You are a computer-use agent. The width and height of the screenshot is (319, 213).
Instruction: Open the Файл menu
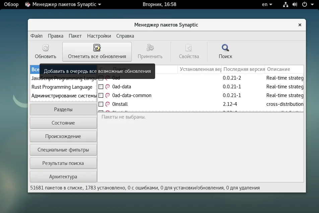point(37,36)
